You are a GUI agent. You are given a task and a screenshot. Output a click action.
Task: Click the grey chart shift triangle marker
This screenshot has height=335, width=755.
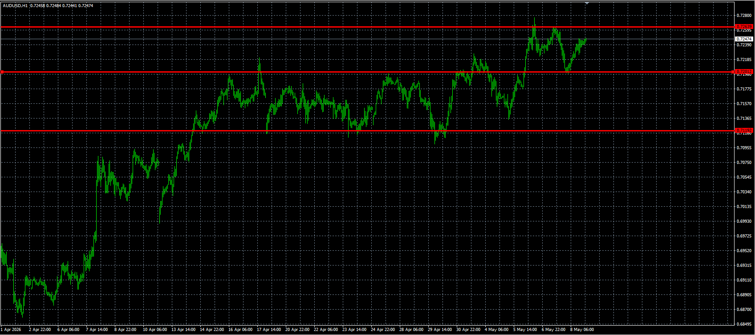point(587,3)
